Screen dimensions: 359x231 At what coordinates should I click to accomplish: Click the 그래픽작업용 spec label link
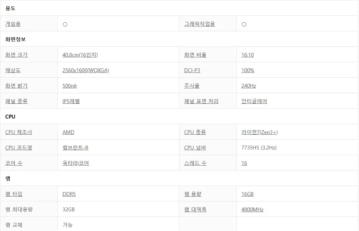click(200, 24)
